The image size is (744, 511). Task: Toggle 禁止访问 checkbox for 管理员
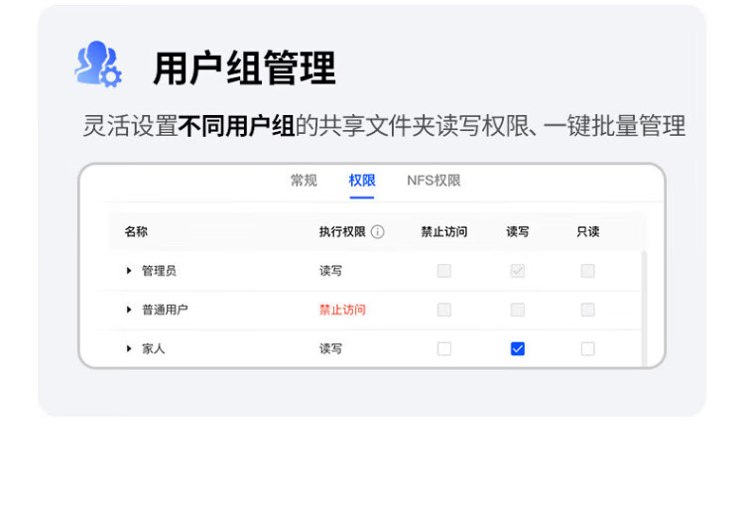(x=444, y=271)
